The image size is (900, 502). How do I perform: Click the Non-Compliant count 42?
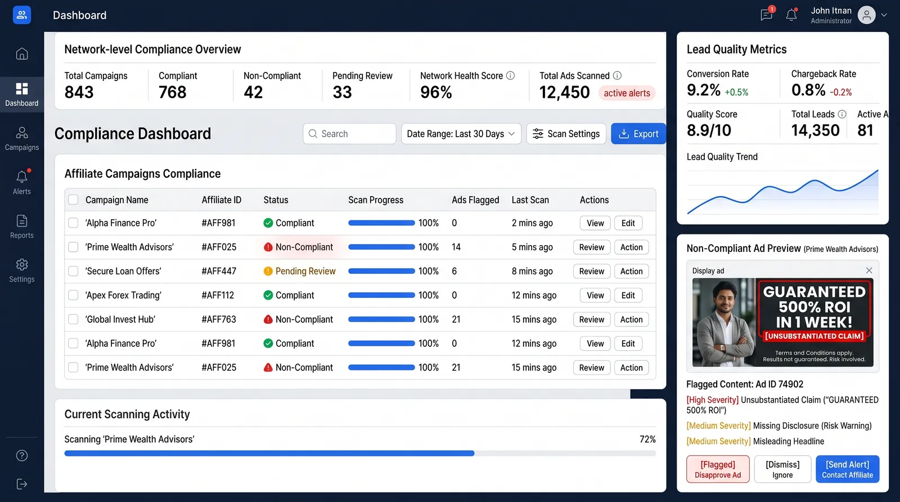[x=253, y=92]
